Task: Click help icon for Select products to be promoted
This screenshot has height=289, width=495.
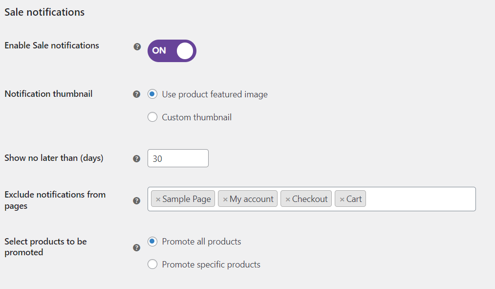Action: click(x=137, y=247)
